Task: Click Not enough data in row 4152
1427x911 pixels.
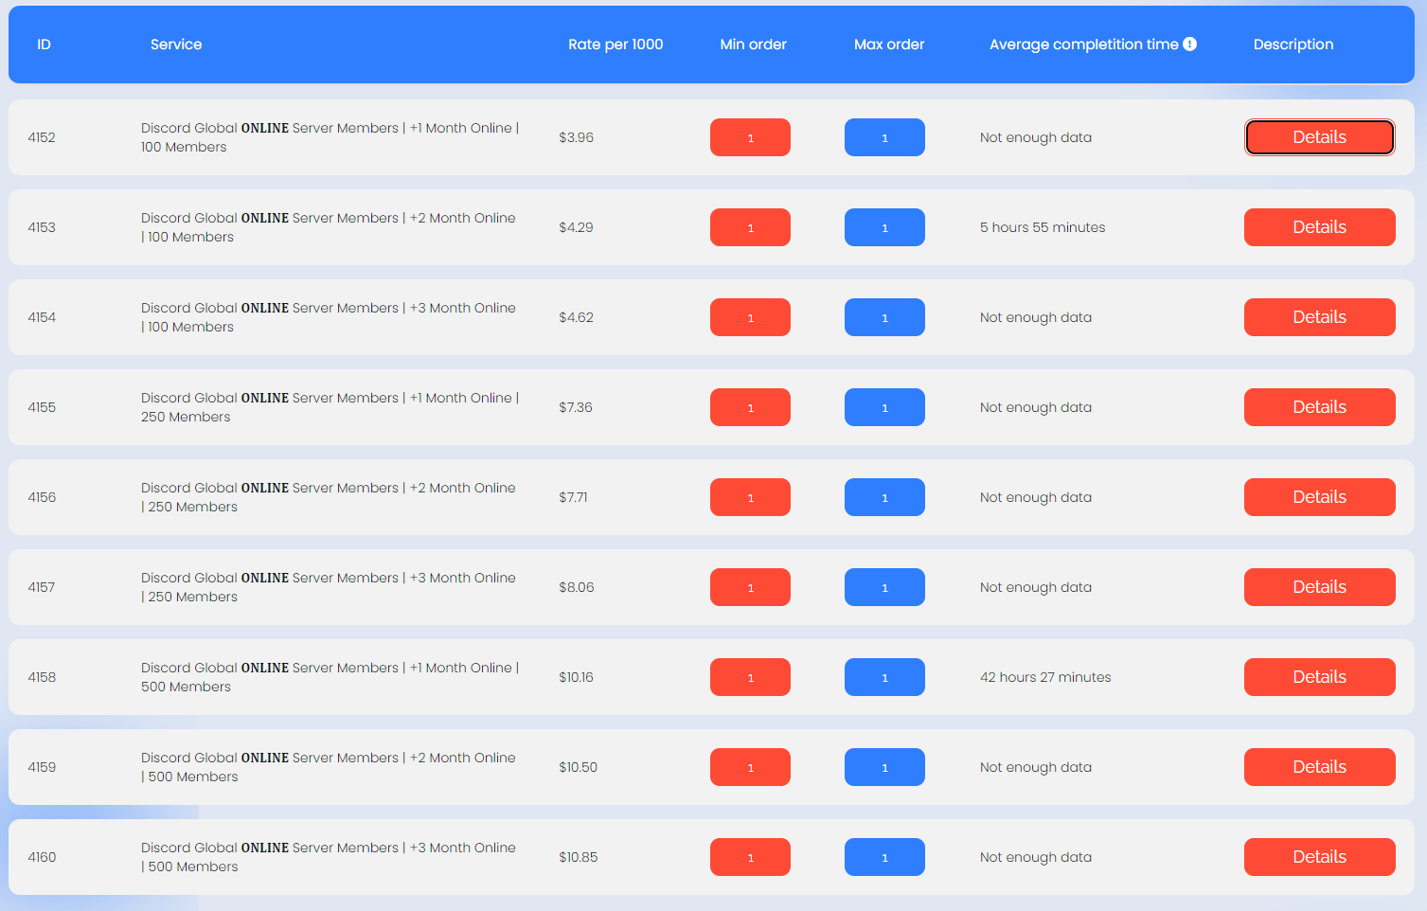Action: (1036, 137)
